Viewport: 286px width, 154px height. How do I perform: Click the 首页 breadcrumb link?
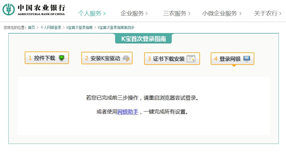(x=32, y=27)
